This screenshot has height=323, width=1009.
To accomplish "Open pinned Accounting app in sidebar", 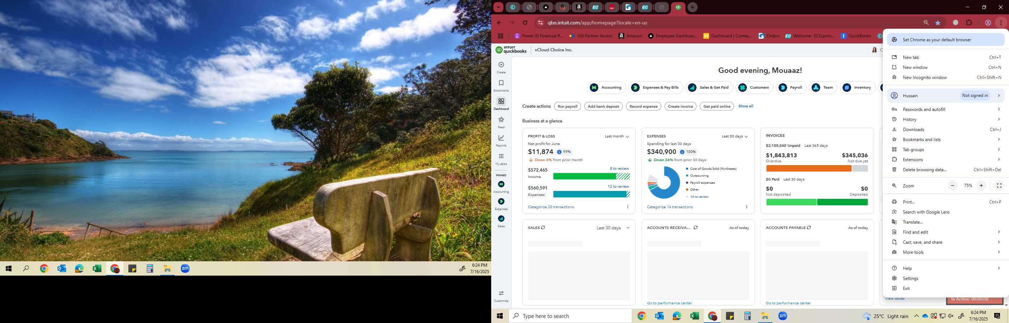I will [501, 187].
